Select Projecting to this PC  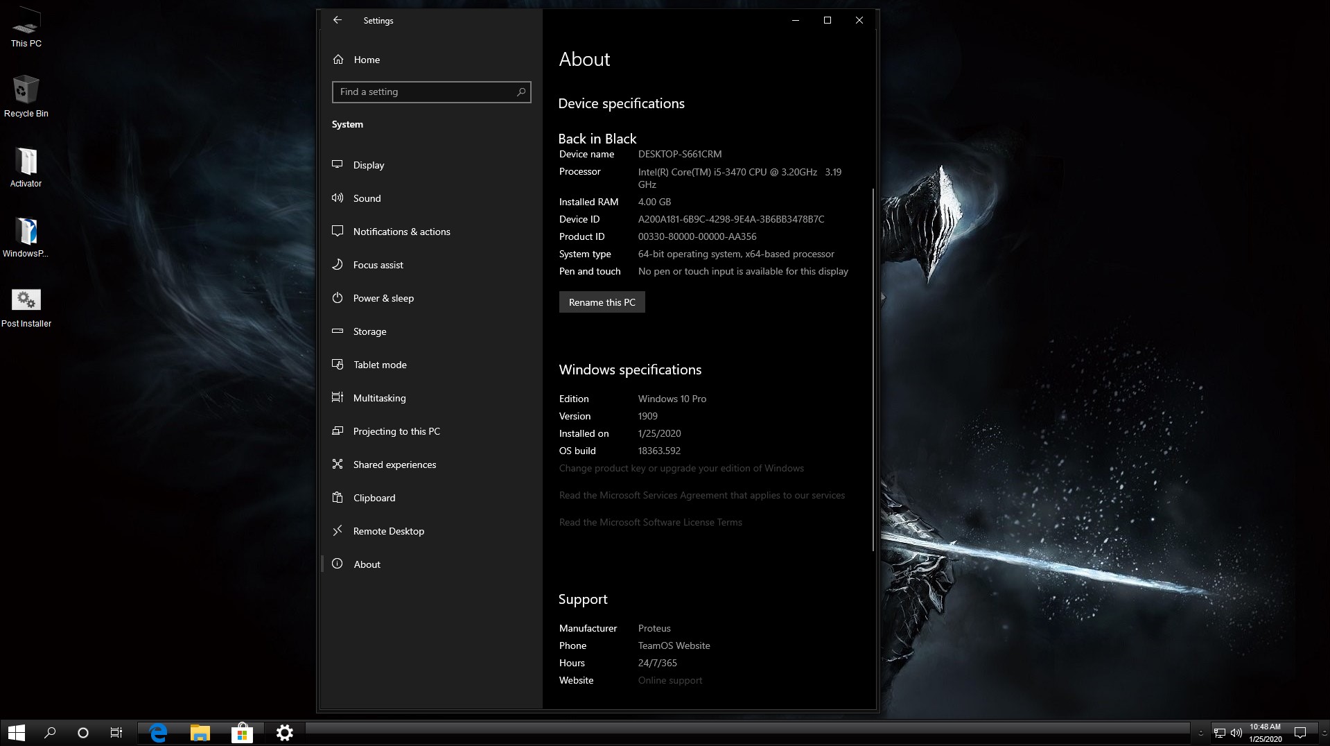(431, 431)
